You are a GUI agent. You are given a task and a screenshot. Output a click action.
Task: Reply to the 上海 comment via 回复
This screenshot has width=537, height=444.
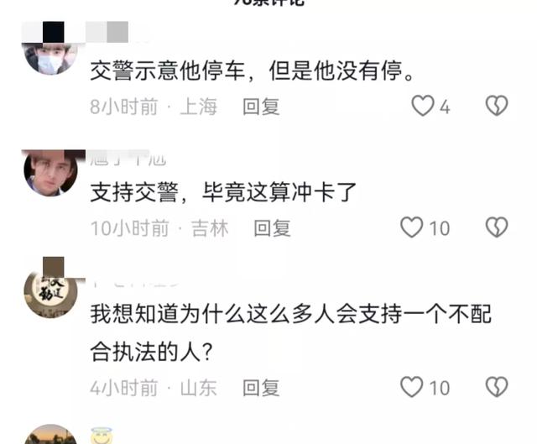[x=261, y=107]
